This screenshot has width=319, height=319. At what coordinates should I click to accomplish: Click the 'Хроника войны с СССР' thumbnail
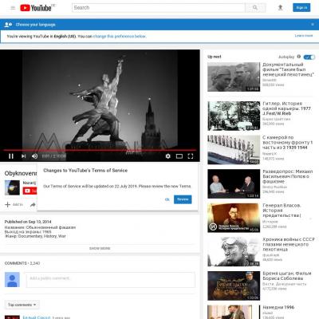pos(234,252)
